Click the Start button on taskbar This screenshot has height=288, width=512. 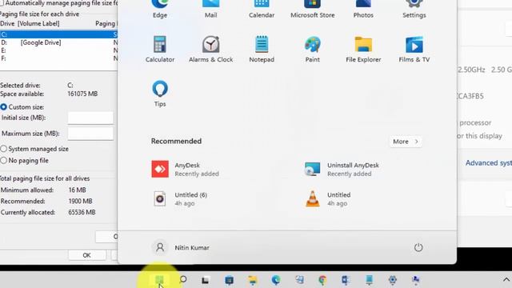click(x=159, y=280)
